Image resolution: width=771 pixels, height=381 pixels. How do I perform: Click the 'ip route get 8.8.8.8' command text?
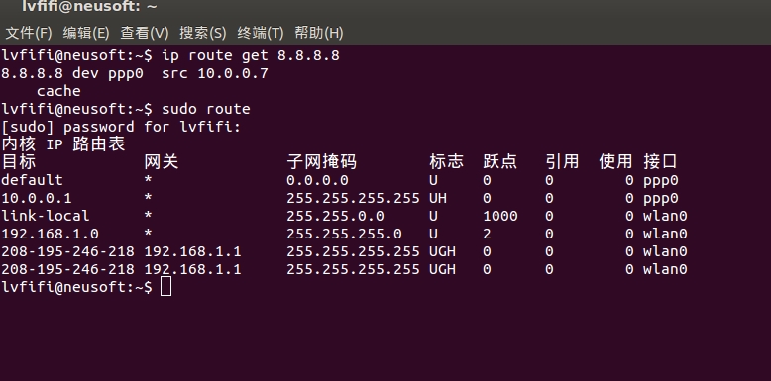(251, 55)
